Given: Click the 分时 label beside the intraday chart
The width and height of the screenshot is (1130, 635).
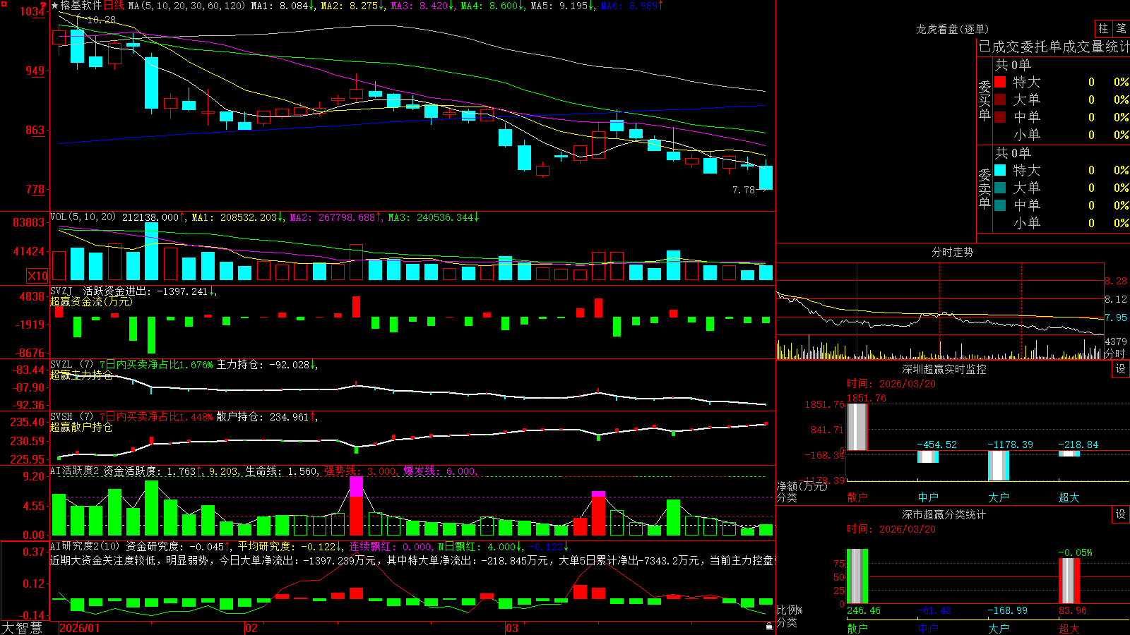Looking at the screenshot, I should (1114, 353).
